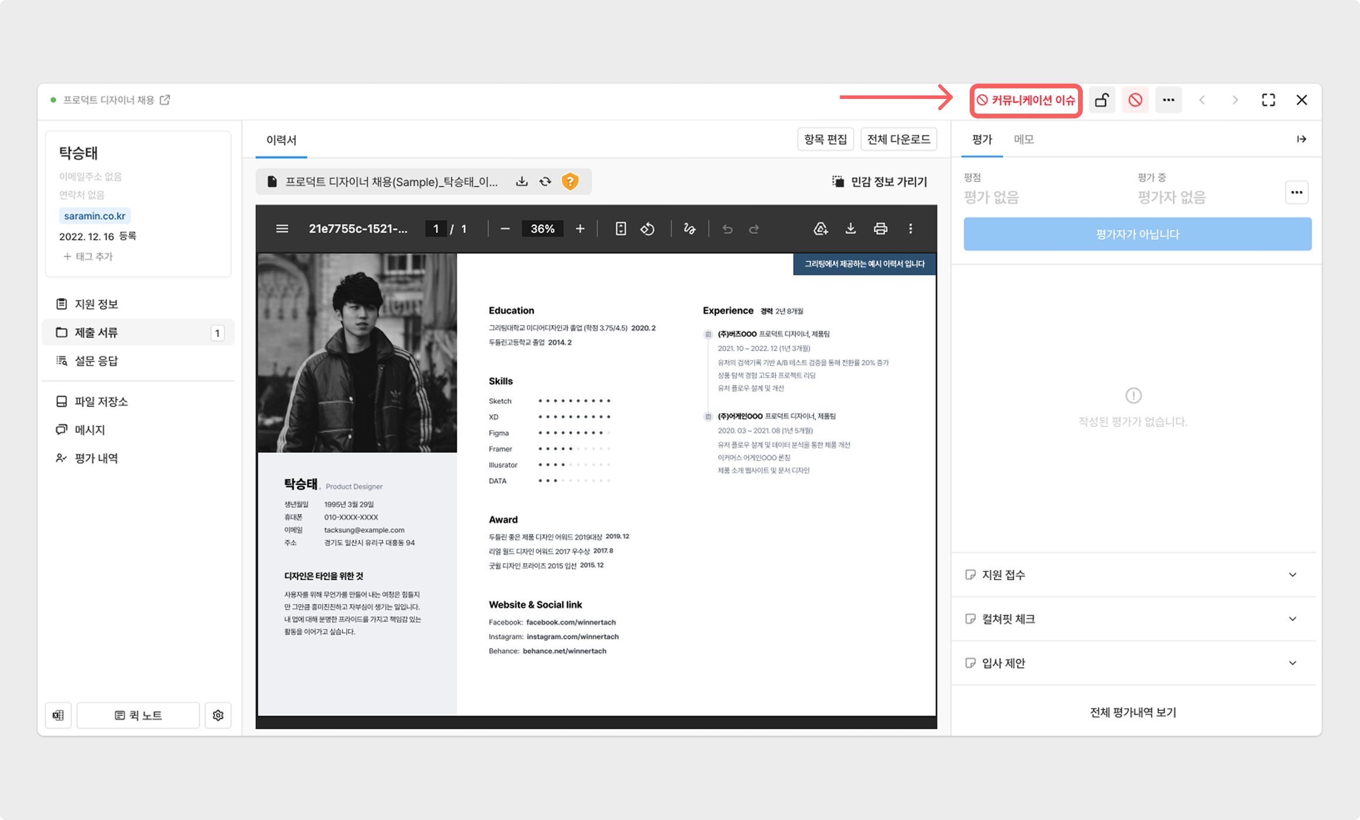
Task: Click the Excel export icon at bottom left
Action: [x=58, y=715]
